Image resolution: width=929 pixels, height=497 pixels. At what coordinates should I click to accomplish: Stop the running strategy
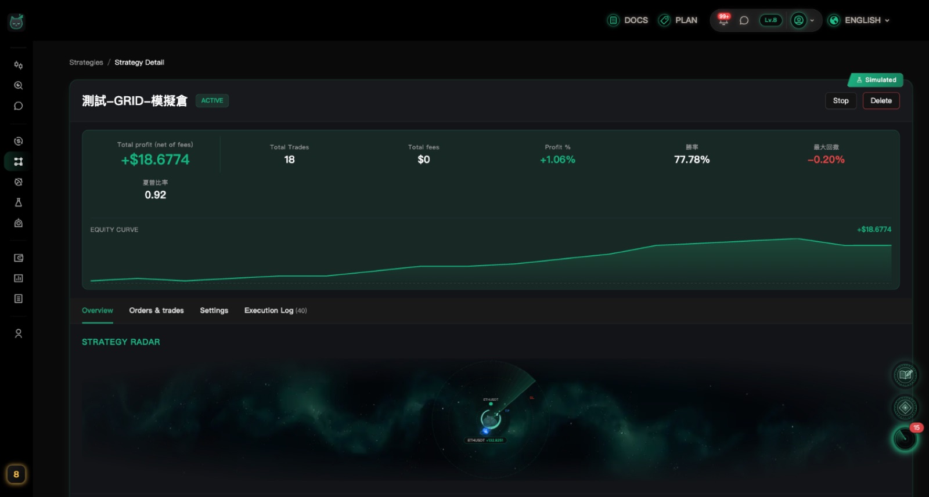pos(841,101)
